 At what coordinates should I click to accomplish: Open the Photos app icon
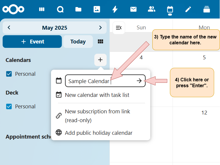point(97,9)
